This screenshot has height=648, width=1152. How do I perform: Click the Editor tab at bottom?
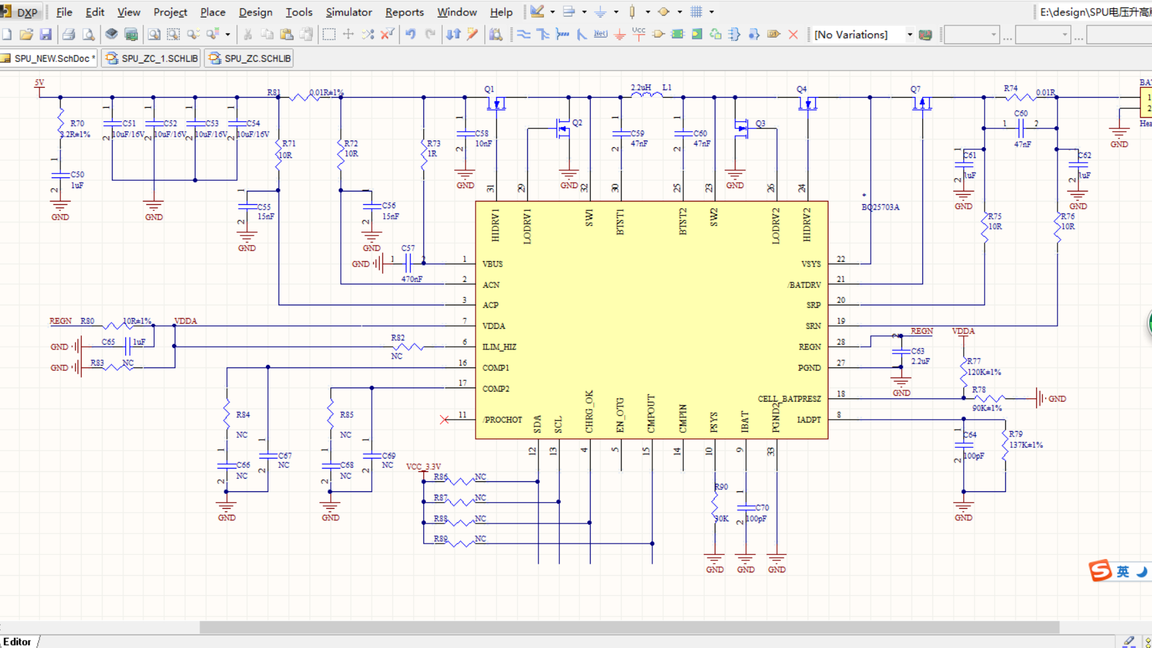click(17, 641)
